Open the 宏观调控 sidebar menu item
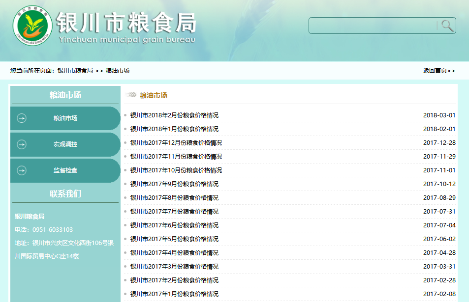469x302 pixels. (x=65, y=144)
